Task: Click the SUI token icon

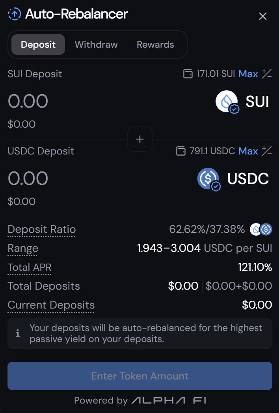Action: click(x=227, y=102)
